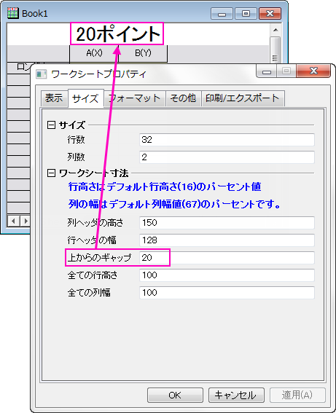
Task: Click the 行ヘッダの幅 field showing 128
Action: (x=227, y=240)
